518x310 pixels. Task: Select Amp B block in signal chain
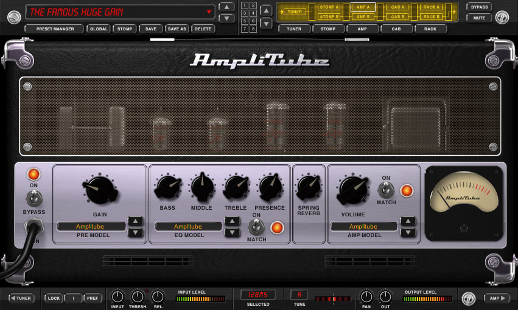click(x=363, y=17)
